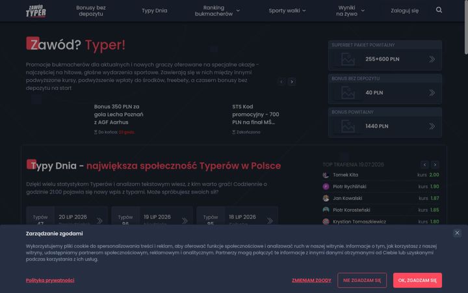This screenshot has width=468, height=293.
Task: Select Piotr Rychliński name in top hits
Action: [350, 187]
